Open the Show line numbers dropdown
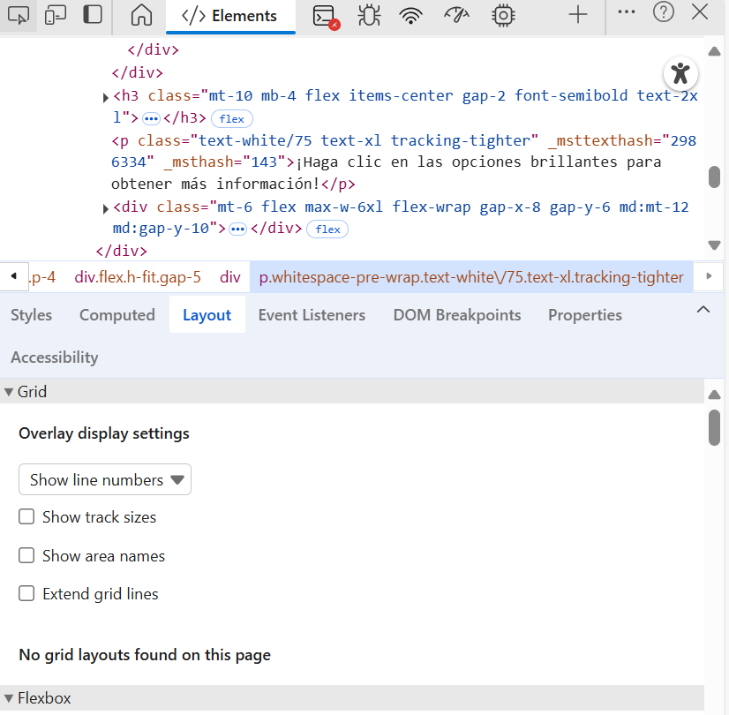Image resolution: width=729 pixels, height=715 pixels. 105,479
